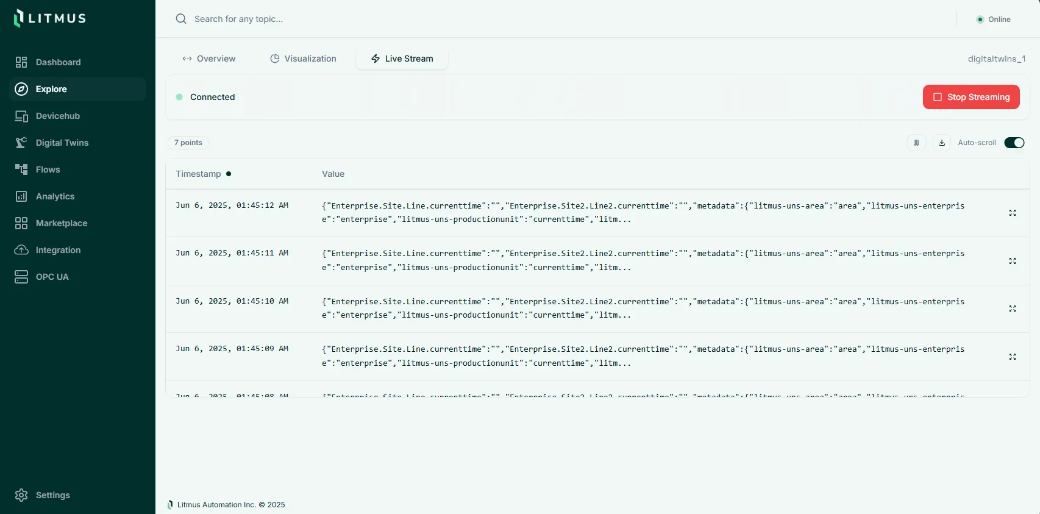Switch to the Visualization tab
Screen dimensions: 1040x514
[303, 59]
